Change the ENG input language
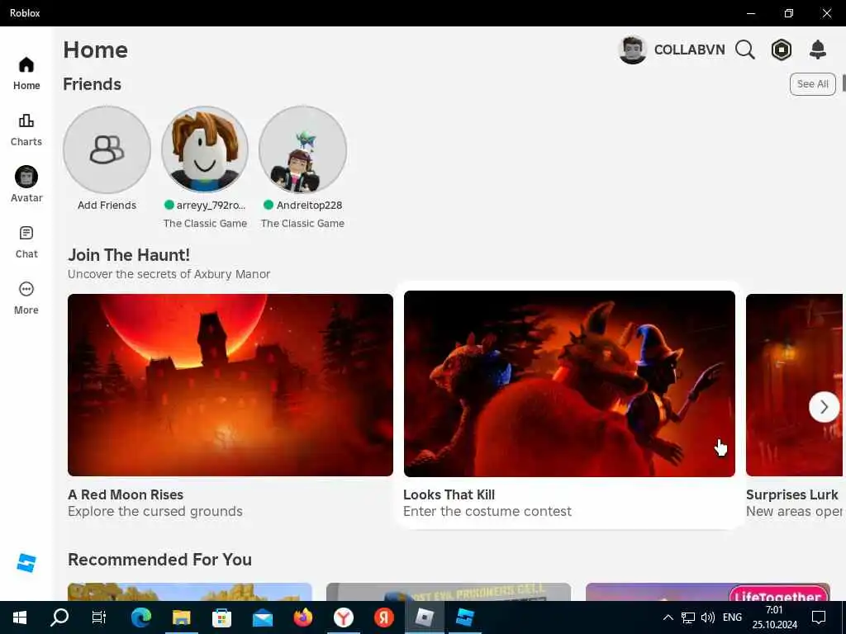This screenshot has width=846, height=634. click(732, 617)
